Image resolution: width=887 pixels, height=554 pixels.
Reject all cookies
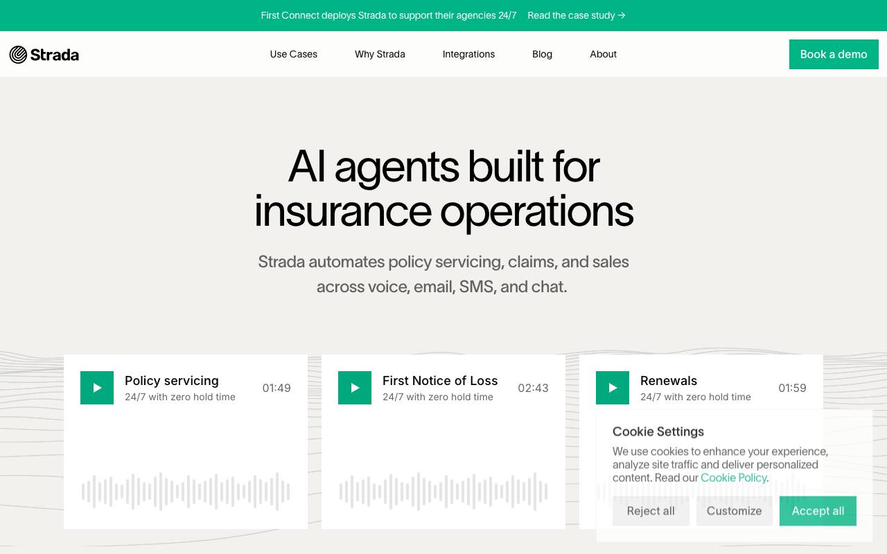coord(651,511)
